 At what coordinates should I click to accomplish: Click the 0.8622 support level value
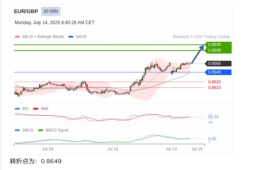(214, 87)
